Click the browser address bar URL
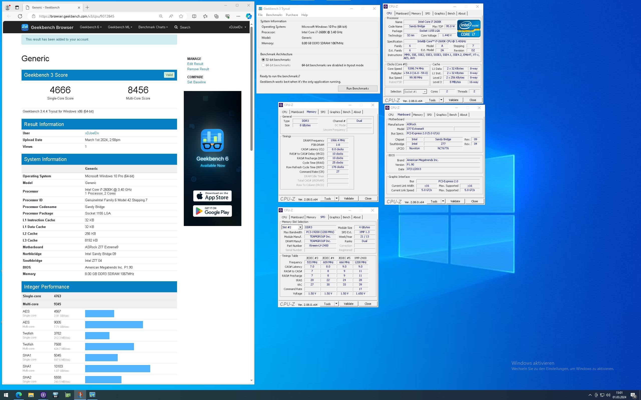The image size is (641, 400). [77, 16]
